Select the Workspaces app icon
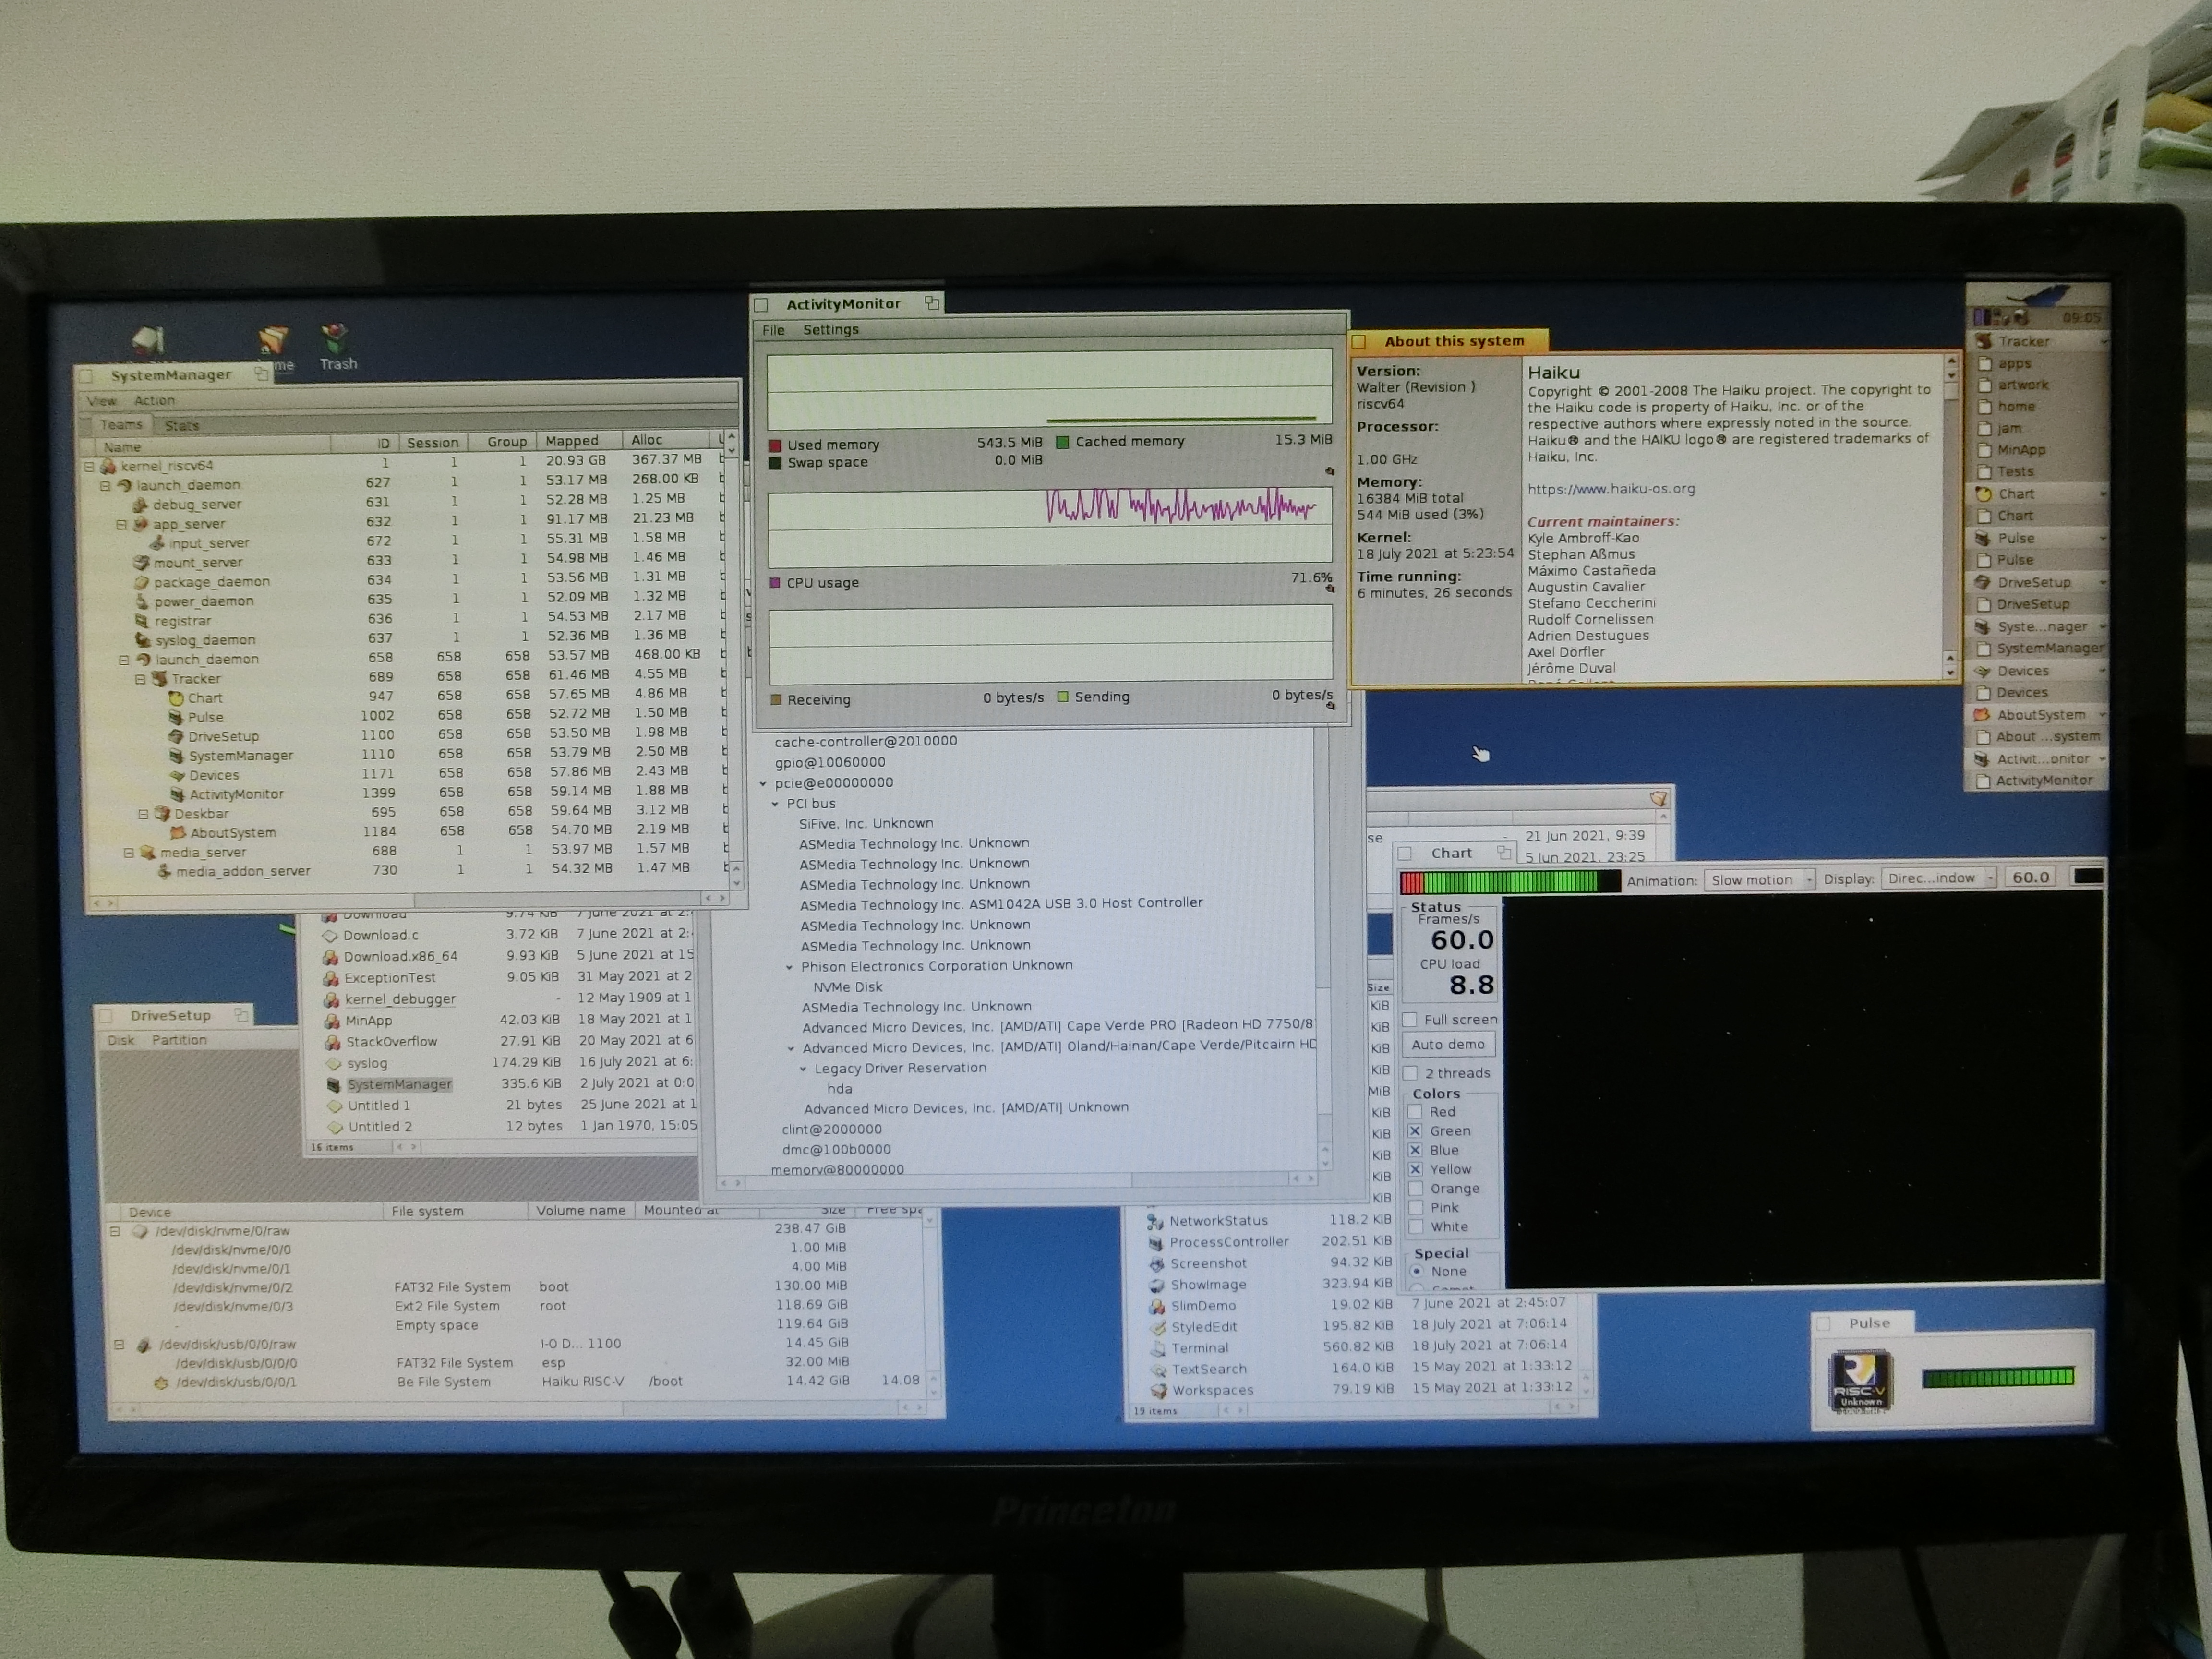The image size is (2212, 1659). click(1159, 1391)
